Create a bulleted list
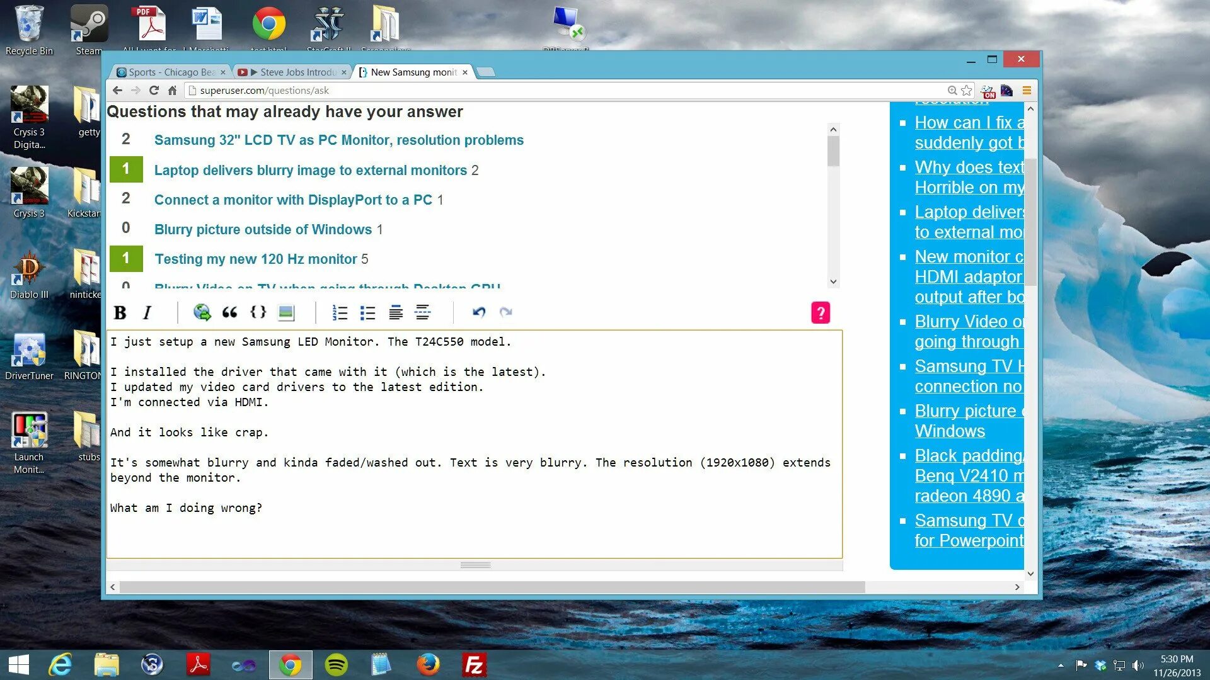The width and height of the screenshot is (1210, 680). click(367, 312)
